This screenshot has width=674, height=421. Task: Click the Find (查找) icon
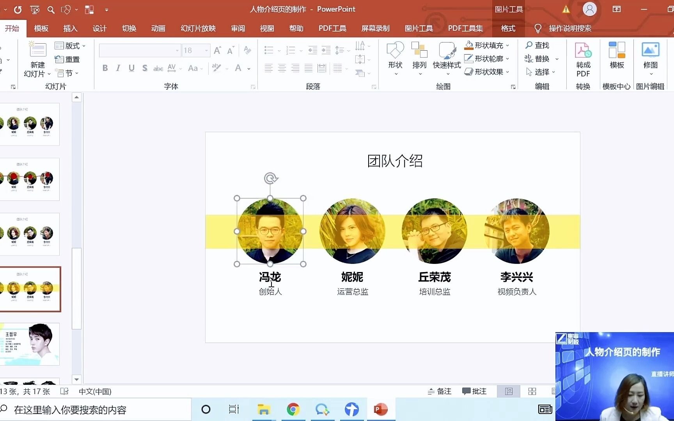point(529,45)
